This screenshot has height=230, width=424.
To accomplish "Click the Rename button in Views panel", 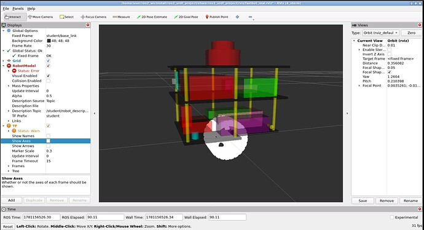I will (x=410, y=200).
